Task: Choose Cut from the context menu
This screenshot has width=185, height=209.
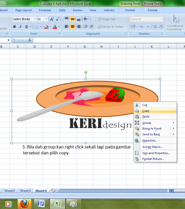Action: (155, 105)
